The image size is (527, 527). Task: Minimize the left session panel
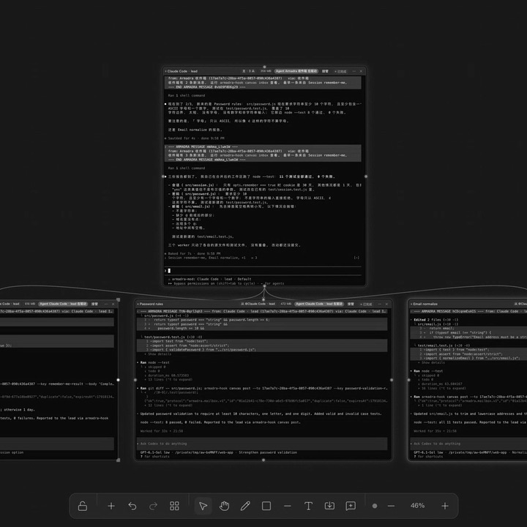click(x=106, y=304)
